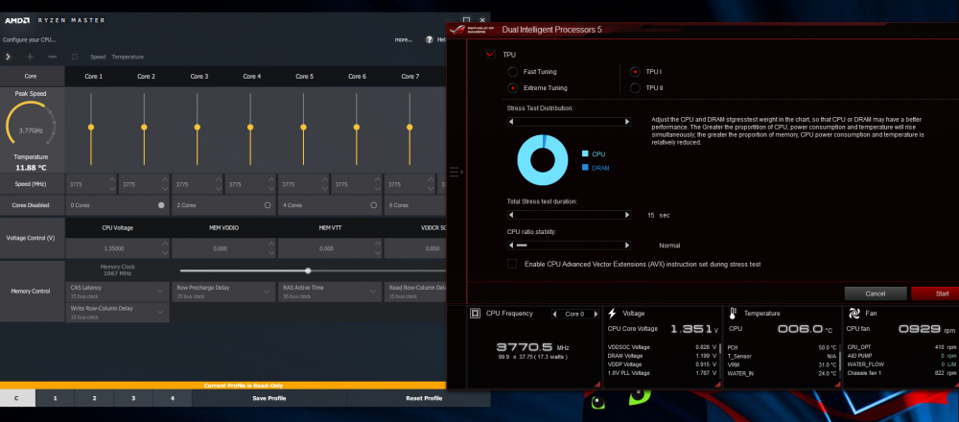The height and width of the screenshot is (422, 959).
Task: Switch to the Temperature view
Action: tap(128, 57)
